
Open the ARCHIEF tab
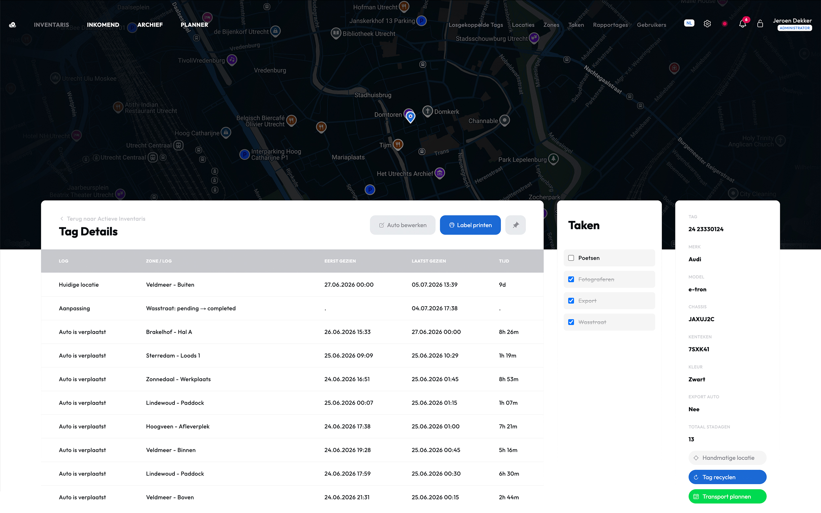(150, 25)
